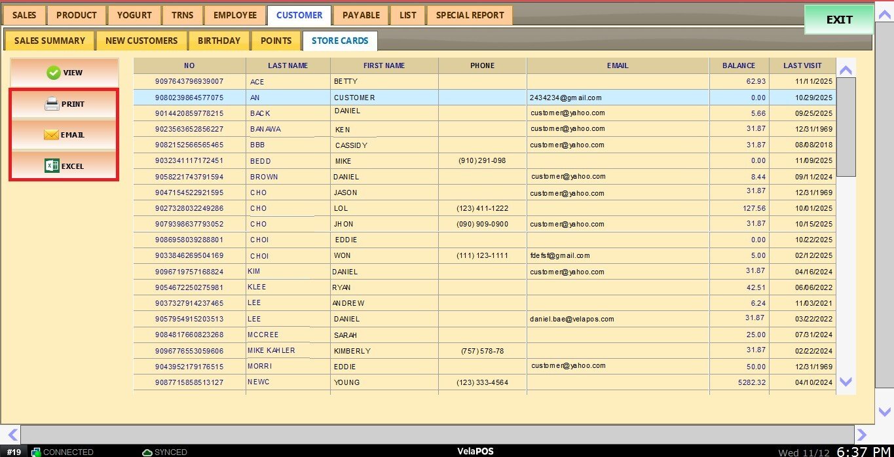Sort by the Last Name column header
This screenshot has width=894, height=457.
[288, 65]
